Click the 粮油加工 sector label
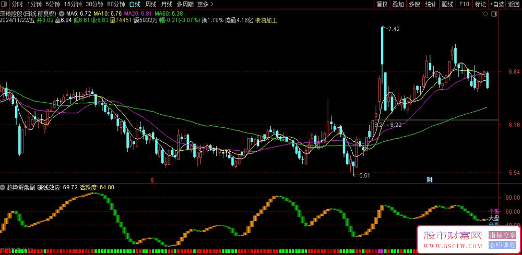The width and height of the screenshot is (522, 255). click(266, 20)
